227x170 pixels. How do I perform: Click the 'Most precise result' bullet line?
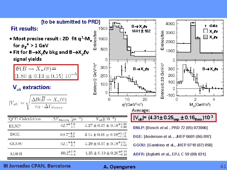point(51,39)
